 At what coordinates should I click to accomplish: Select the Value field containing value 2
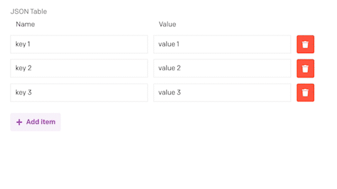(x=222, y=68)
